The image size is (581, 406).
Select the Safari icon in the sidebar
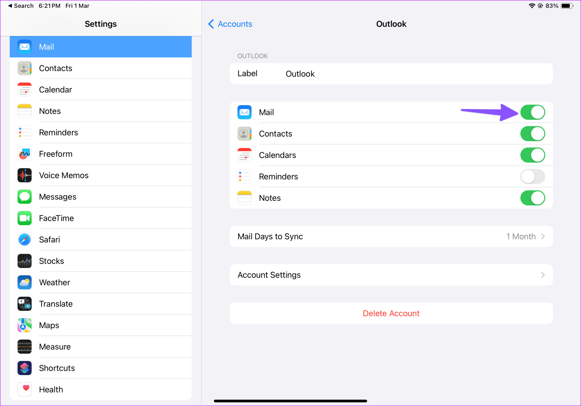tap(24, 239)
